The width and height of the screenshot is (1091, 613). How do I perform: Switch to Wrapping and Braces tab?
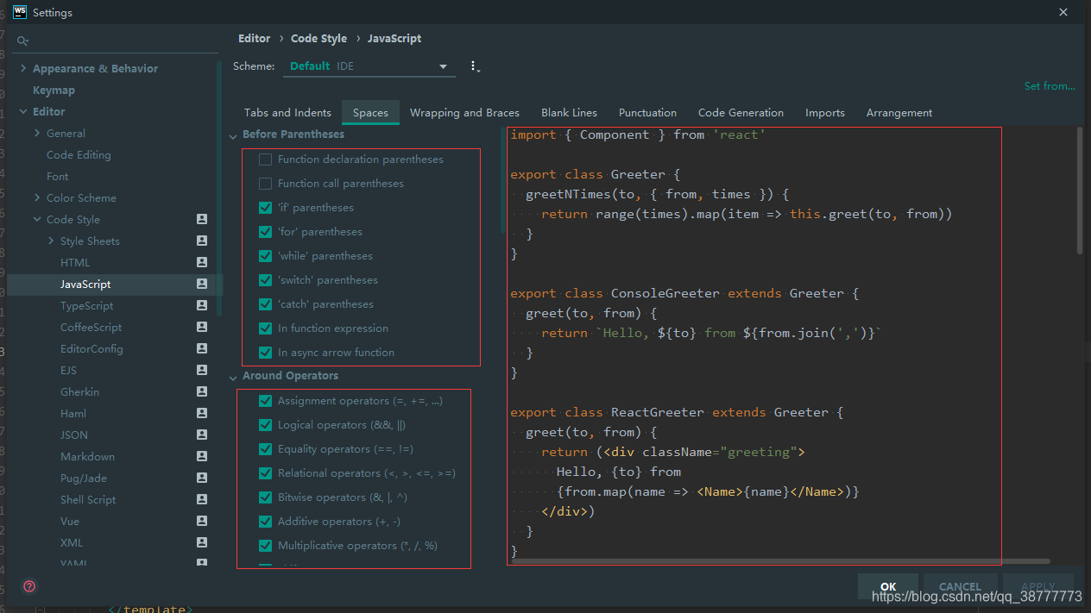tap(464, 112)
